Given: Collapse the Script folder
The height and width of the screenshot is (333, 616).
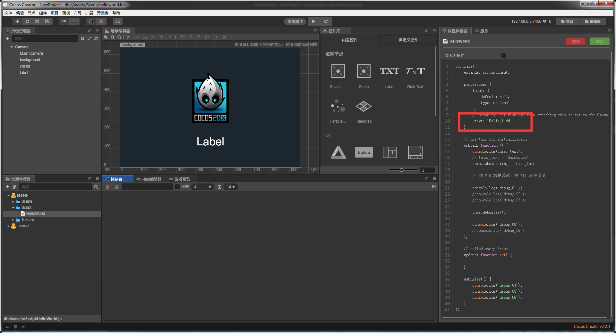Looking at the screenshot, I should coord(13,208).
